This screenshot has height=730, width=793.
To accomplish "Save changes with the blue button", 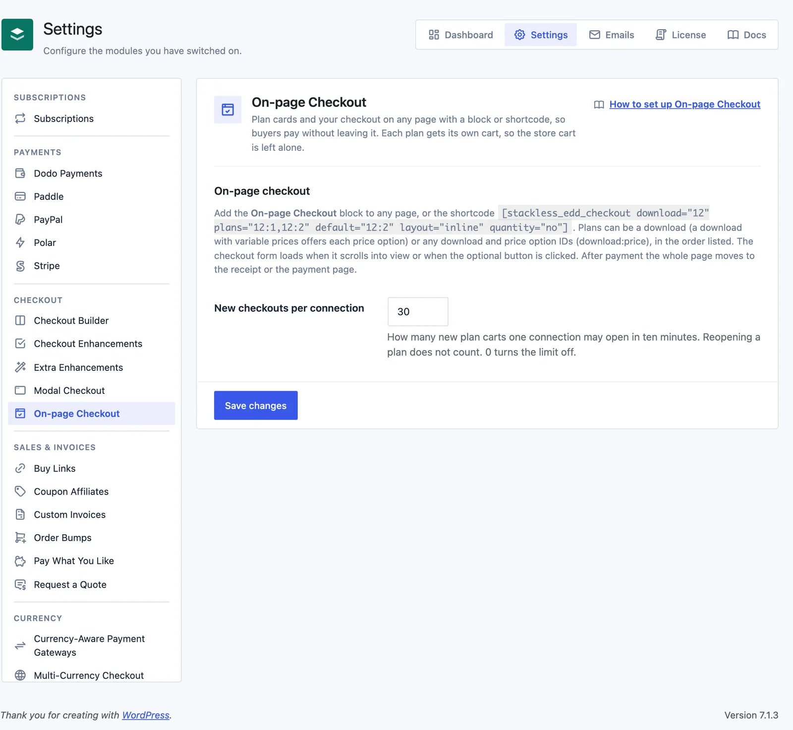I will click(256, 405).
